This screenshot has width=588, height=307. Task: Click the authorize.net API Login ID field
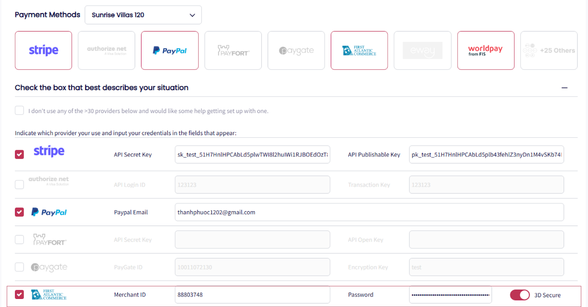tap(252, 185)
